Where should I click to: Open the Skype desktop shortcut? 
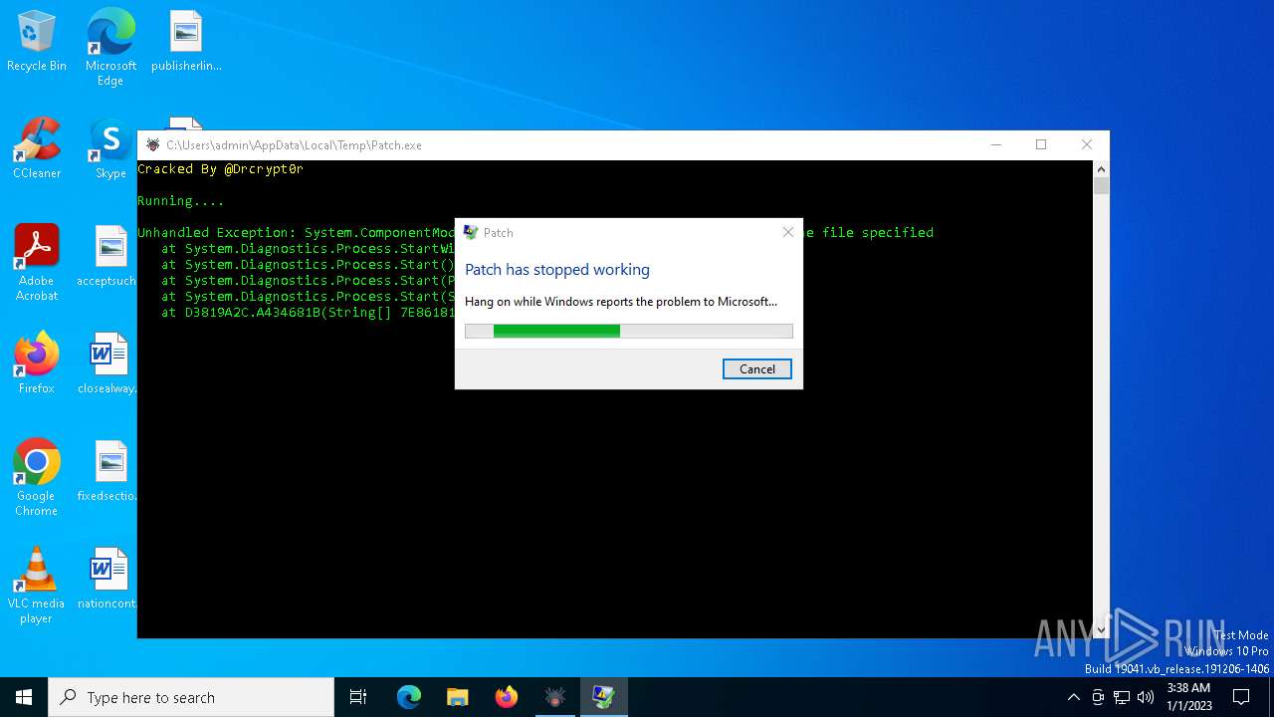tap(110, 149)
